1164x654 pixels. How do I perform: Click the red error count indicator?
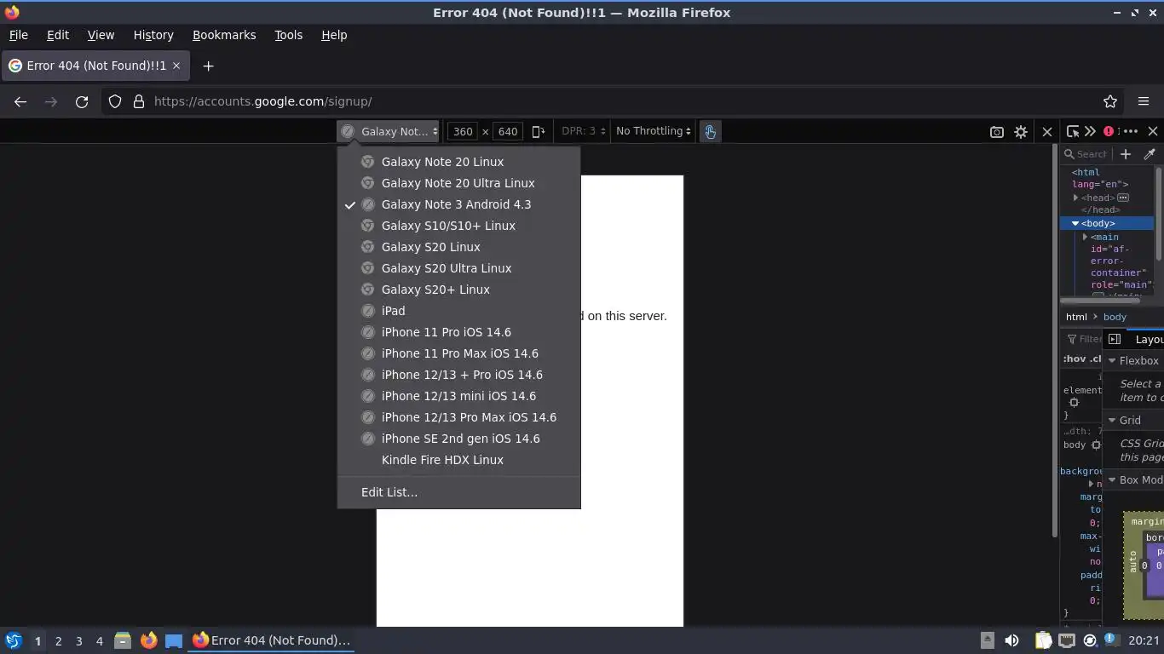(1109, 131)
